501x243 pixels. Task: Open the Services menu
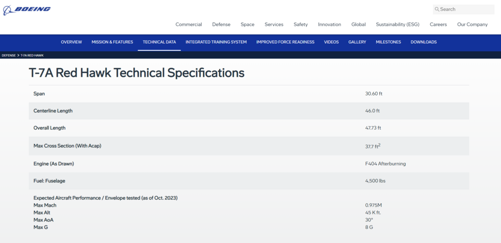(274, 24)
